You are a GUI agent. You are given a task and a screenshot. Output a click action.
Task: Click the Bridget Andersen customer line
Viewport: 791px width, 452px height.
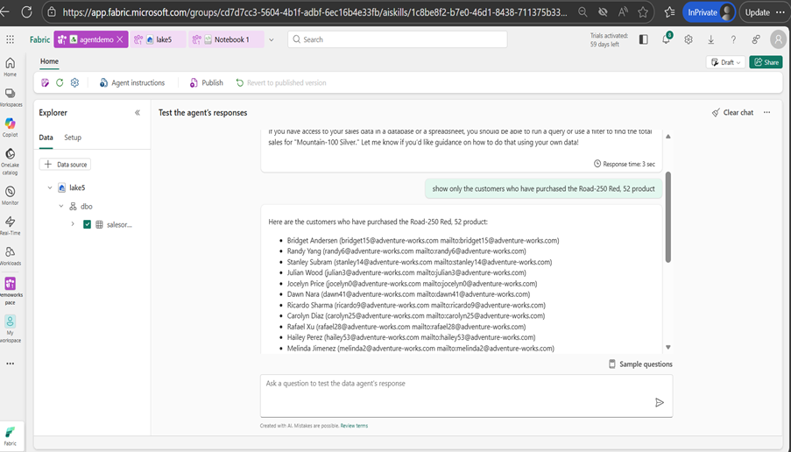[x=423, y=241]
